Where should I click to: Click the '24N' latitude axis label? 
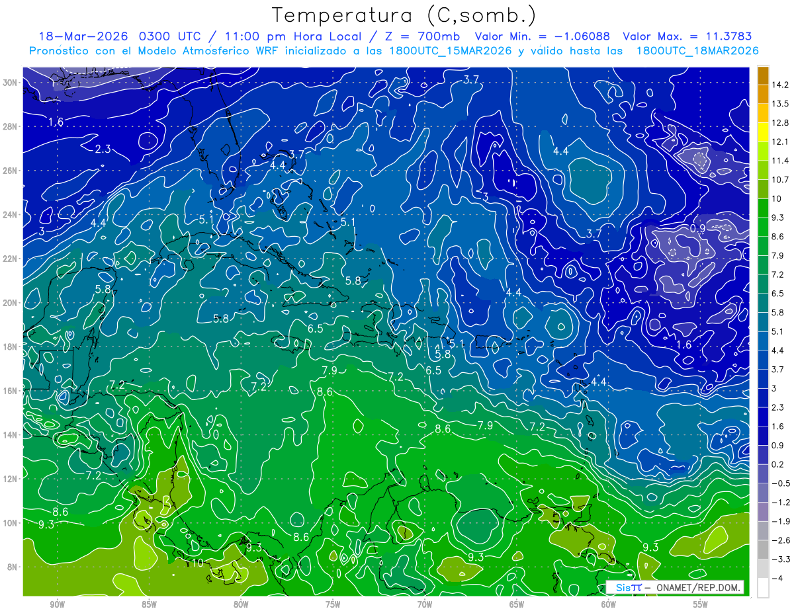click(11, 215)
